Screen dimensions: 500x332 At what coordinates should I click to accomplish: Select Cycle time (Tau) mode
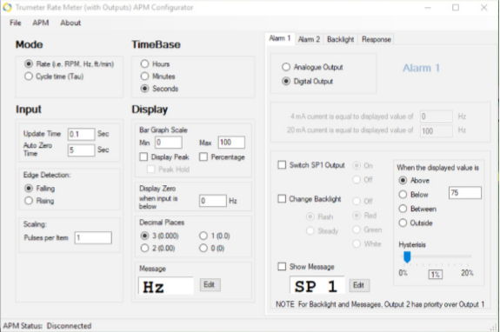[x=29, y=76]
